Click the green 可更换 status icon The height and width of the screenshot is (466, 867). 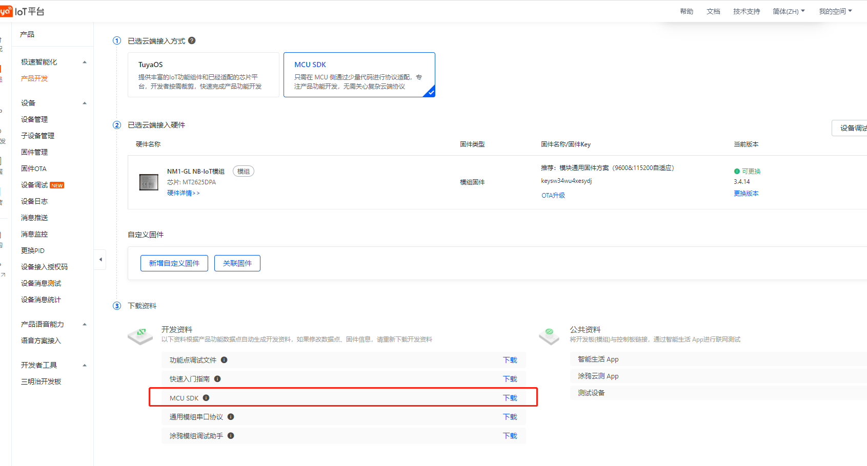pyautogui.click(x=737, y=172)
